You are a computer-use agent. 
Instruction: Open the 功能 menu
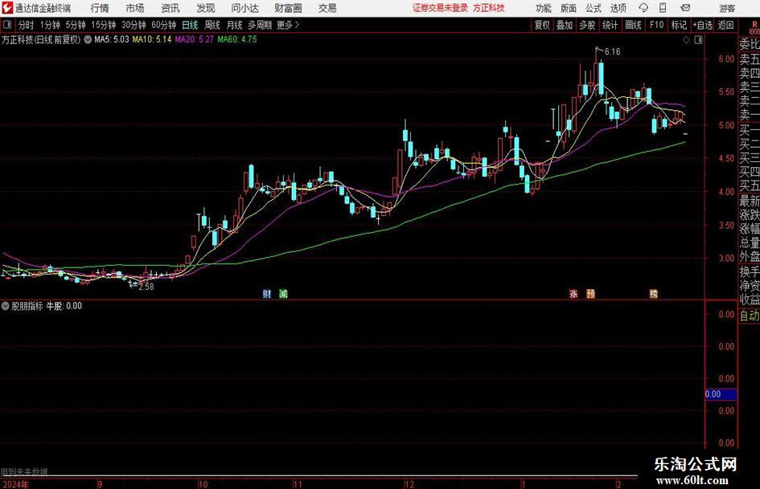[544, 8]
